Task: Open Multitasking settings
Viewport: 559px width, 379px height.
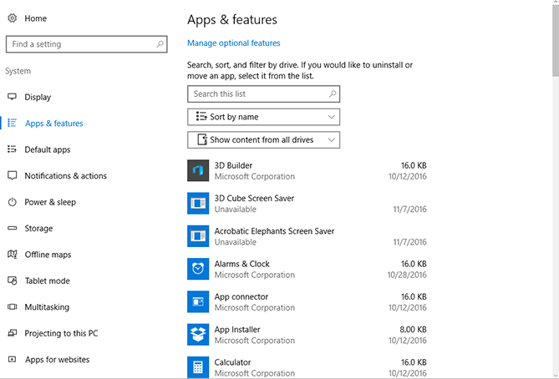Action: (x=47, y=307)
